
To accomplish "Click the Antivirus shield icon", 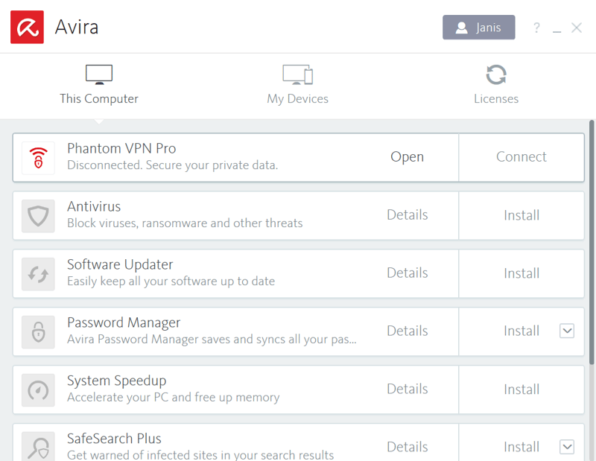I will click(x=38, y=216).
